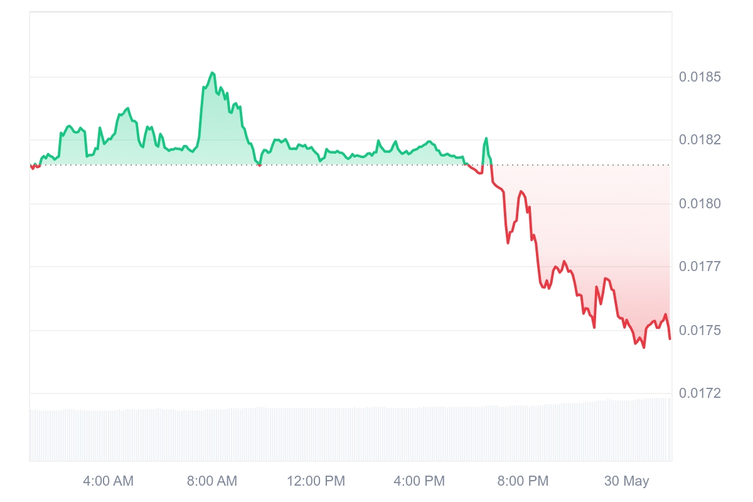Click the highest green peak on the price line
753x502 pixels.
click(212, 73)
